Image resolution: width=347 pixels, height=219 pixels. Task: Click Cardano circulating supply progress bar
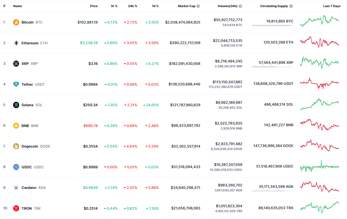(273, 191)
